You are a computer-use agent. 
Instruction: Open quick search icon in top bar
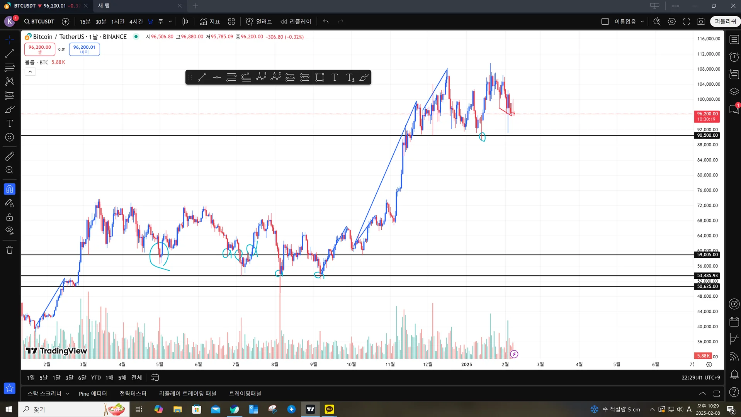657,22
